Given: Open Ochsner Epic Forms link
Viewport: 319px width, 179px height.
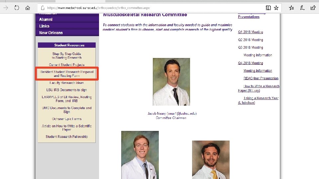Looking at the screenshot, I should 67,119.
